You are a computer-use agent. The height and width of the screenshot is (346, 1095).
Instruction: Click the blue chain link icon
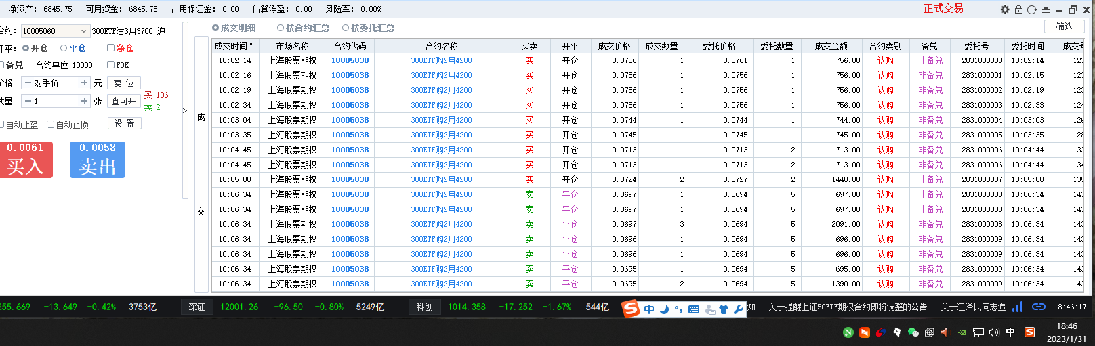1038,307
